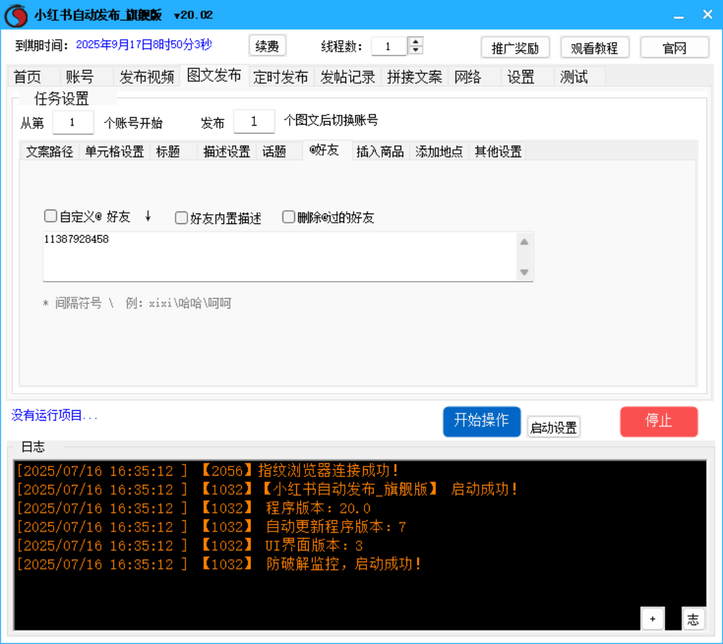Decrease thread count with down arrow
This screenshot has height=644, width=723.
tap(416, 50)
